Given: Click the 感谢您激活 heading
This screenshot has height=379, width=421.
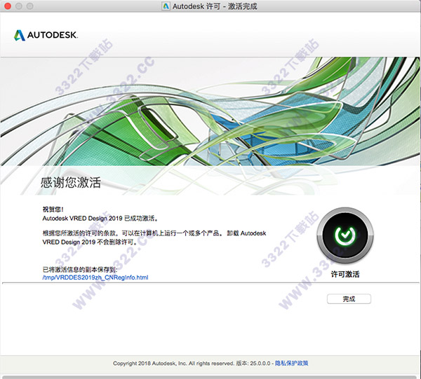Looking at the screenshot, I should click(x=71, y=184).
